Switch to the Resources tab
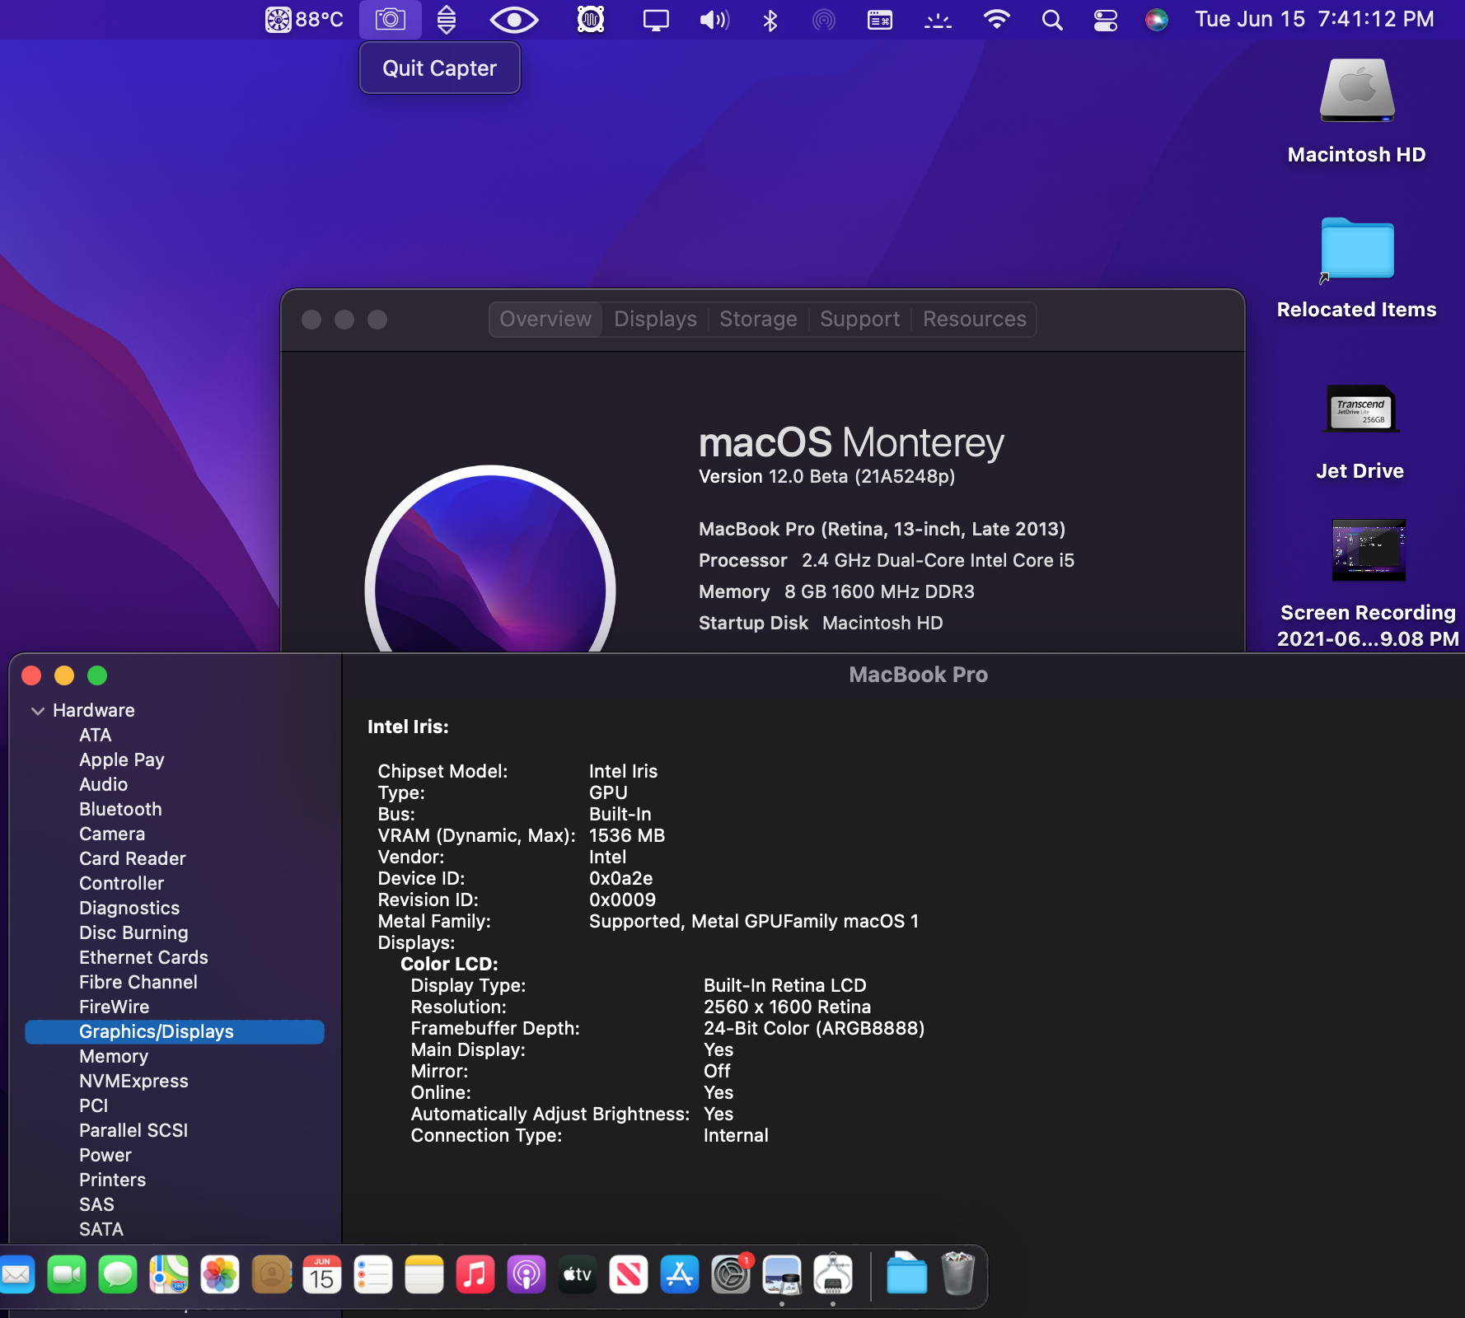This screenshot has height=1318, width=1465. tap(975, 319)
